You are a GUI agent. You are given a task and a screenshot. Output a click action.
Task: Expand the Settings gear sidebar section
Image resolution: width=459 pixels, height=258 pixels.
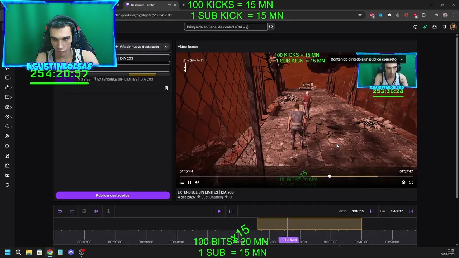pos(8,117)
